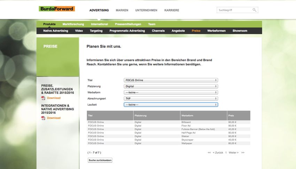Open the Abrechnungsart dropdown
Image resolution: width=296 pixels, height=169 pixels.
click(171, 98)
